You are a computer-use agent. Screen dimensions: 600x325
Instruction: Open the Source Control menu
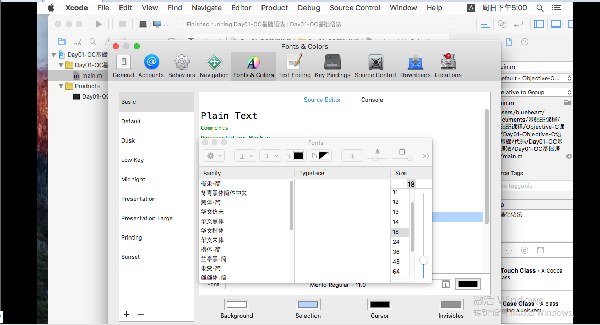[x=355, y=8]
